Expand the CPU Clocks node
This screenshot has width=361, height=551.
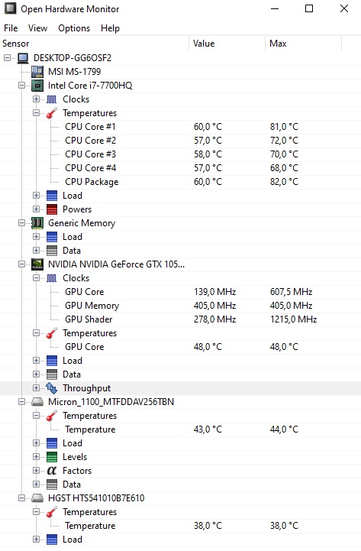point(36,99)
